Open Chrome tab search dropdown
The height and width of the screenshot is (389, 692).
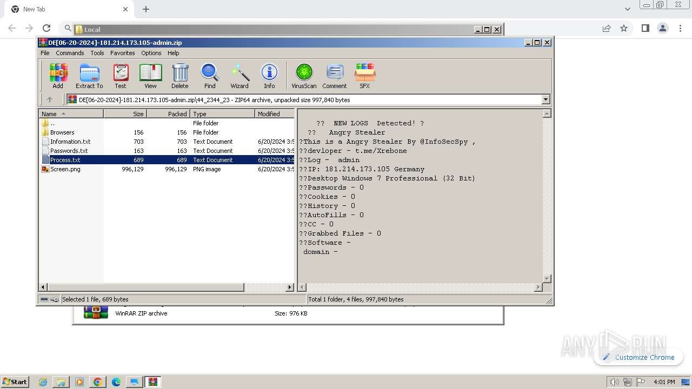coord(627,9)
